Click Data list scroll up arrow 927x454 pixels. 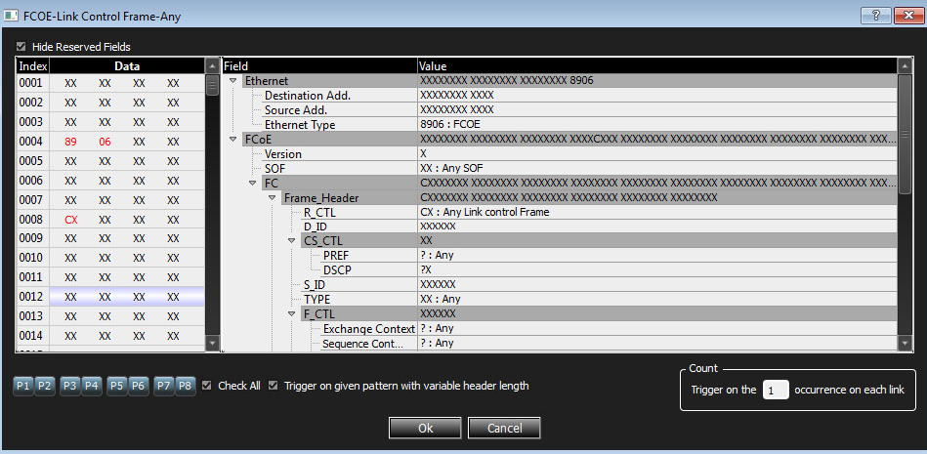212,65
